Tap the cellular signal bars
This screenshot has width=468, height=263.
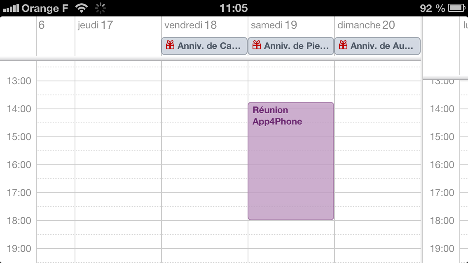click(x=11, y=8)
